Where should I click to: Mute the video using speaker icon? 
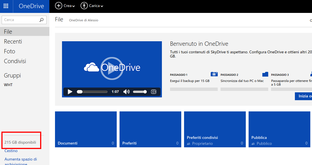pos(126,92)
